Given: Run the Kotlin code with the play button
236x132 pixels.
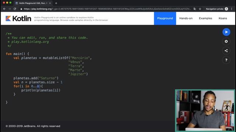Looking at the screenshot, I should click(226, 32).
